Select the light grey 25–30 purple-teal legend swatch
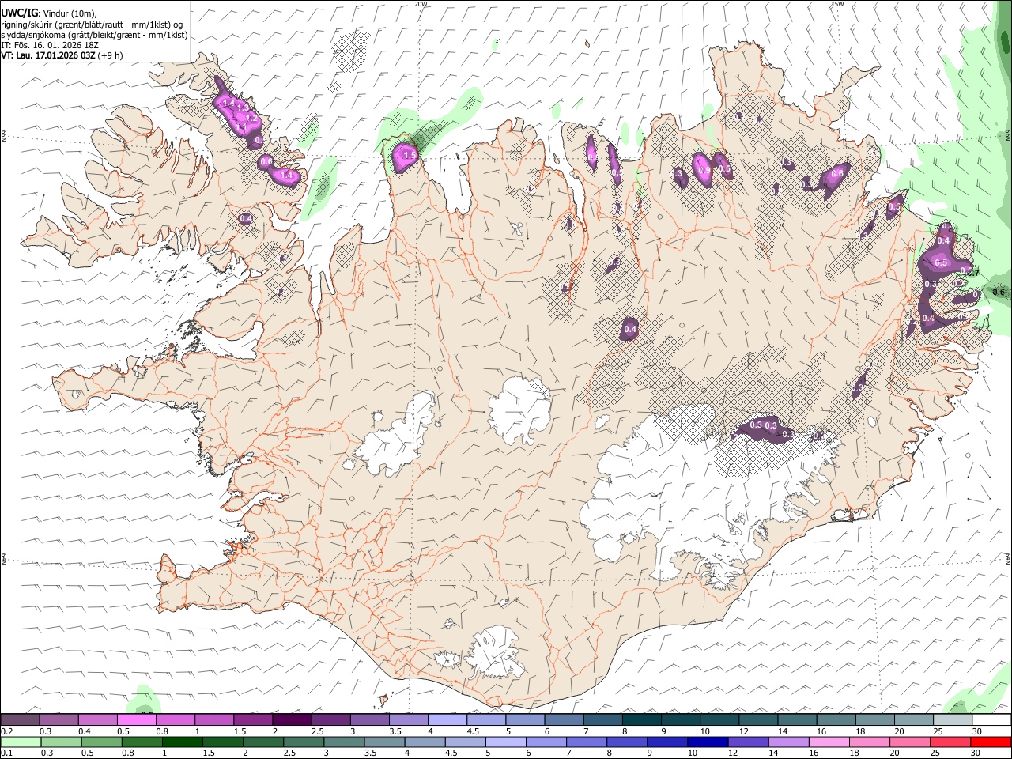 (953, 720)
